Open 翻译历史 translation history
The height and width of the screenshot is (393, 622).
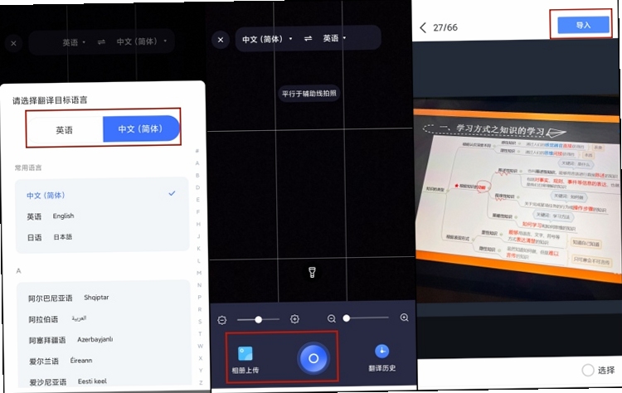(x=381, y=358)
